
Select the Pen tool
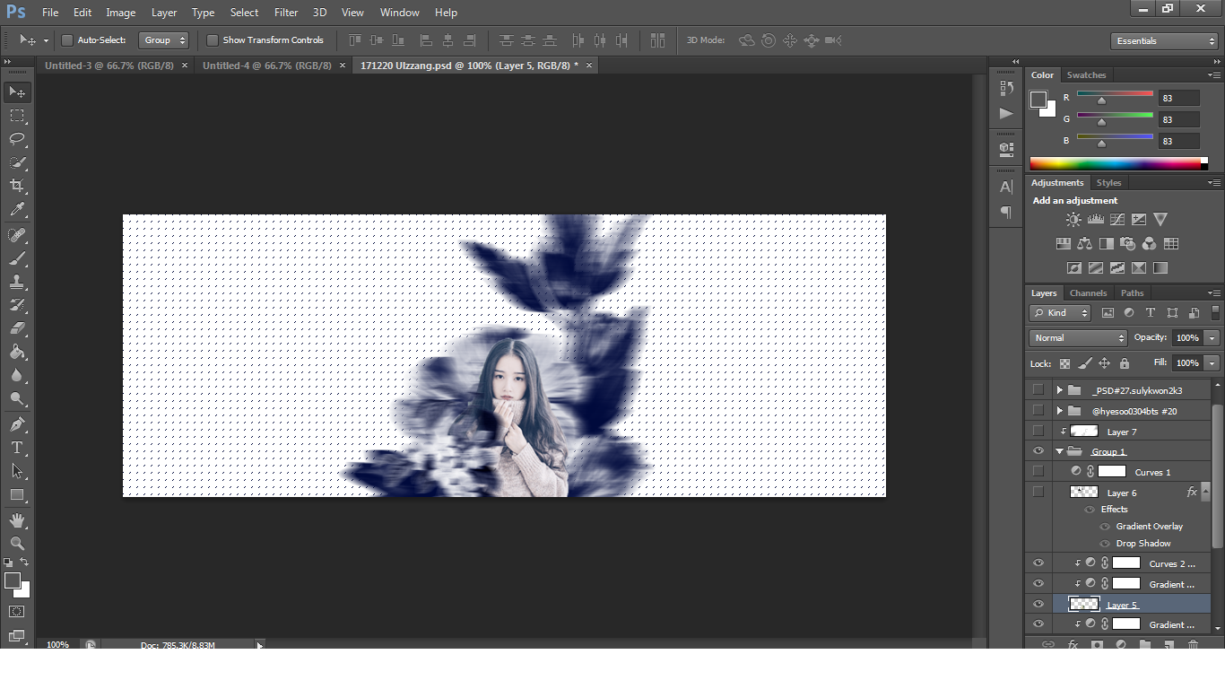(x=17, y=423)
